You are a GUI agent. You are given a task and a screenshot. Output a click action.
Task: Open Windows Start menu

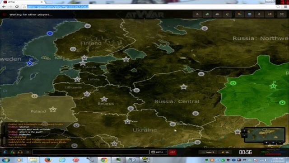tap(6, 160)
